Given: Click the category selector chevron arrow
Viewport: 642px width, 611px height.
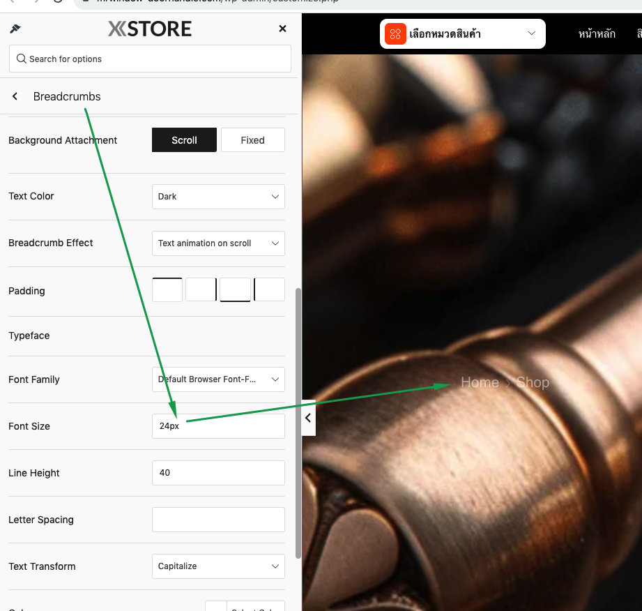Looking at the screenshot, I should pyautogui.click(x=531, y=33).
